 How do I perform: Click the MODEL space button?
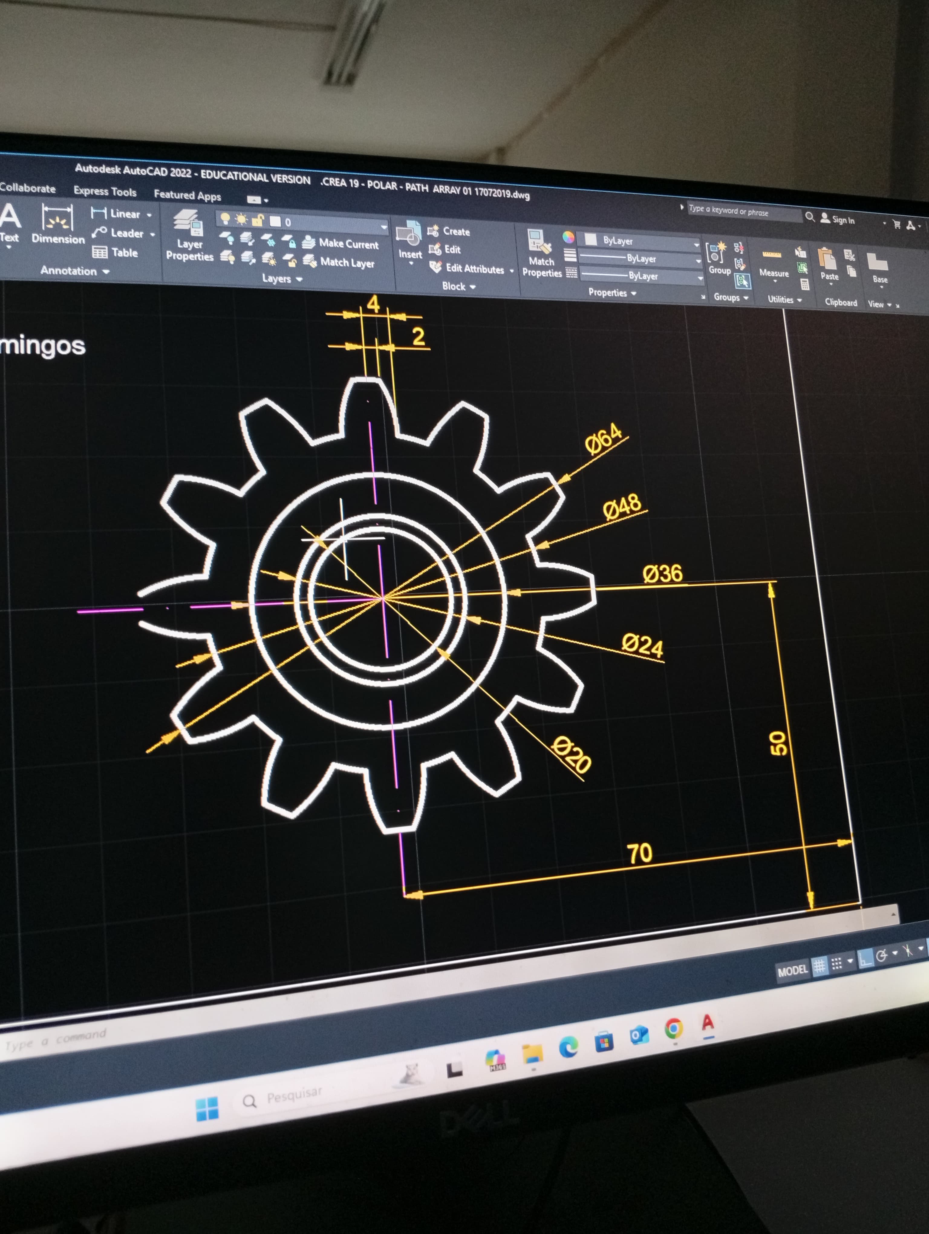792,971
